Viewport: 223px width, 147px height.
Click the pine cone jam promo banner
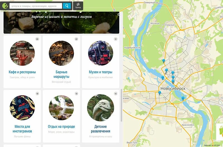click(61, 23)
